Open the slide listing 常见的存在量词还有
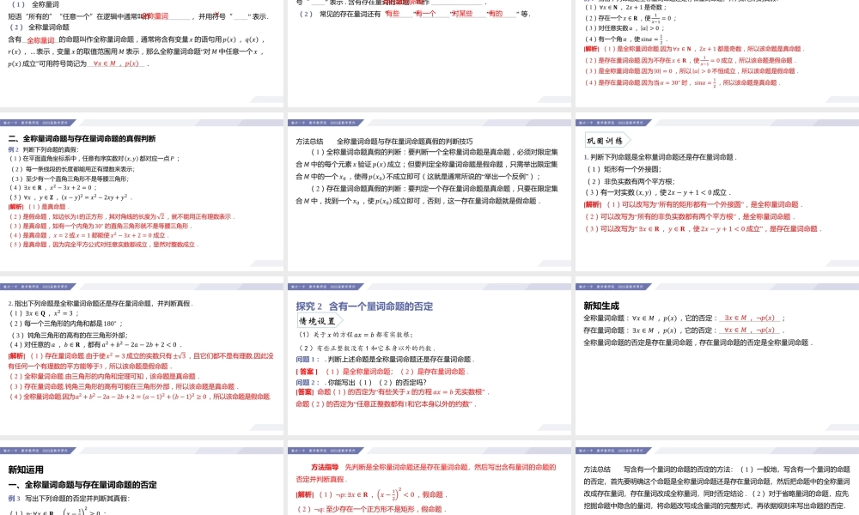Image resolution: width=859 pixels, height=515 pixels. tap(429, 53)
